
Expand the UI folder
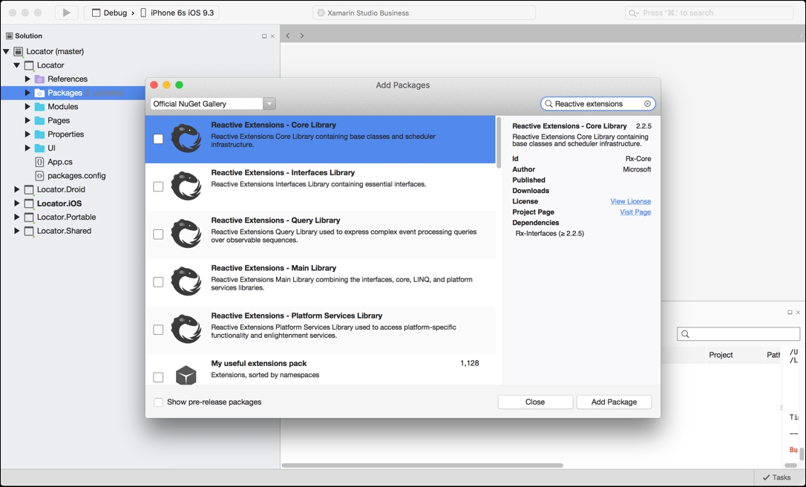click(27, 148)
